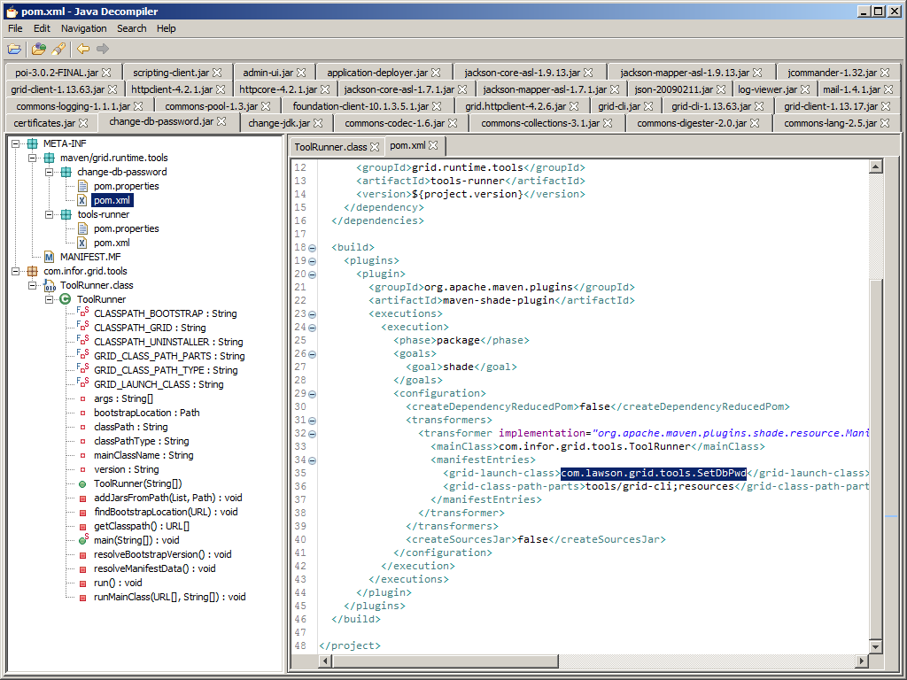Image resolution: width=907 pixels, height=680 pixels.
Task: Click the green ToolRunner class icon
Action: point(66,299)
